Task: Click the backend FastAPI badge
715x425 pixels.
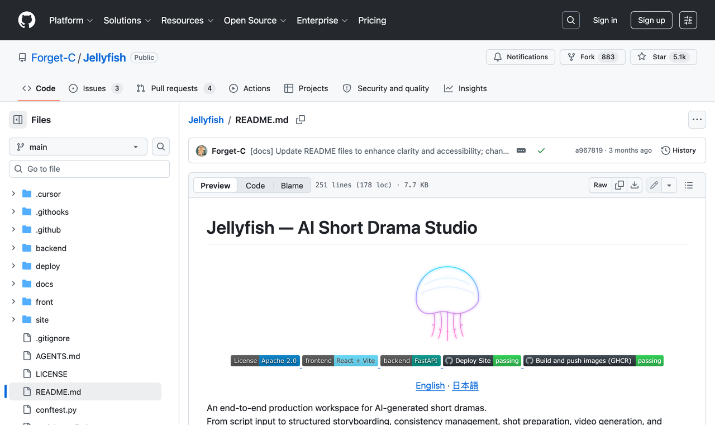Action: click(411, 361)
